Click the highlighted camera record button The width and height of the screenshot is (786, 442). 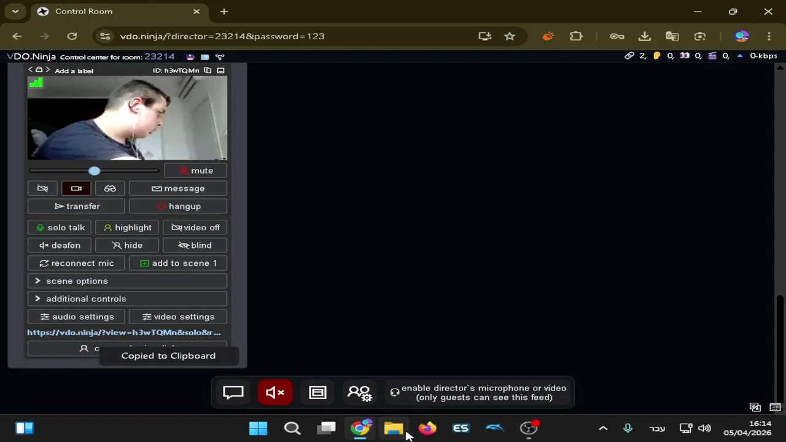pyautogui.click(x=76, y=188)
